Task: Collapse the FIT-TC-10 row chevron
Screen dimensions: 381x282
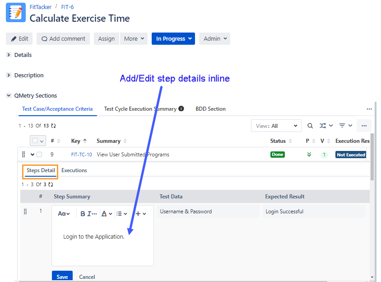Action: pyautogui.click(x=33, y=155)
